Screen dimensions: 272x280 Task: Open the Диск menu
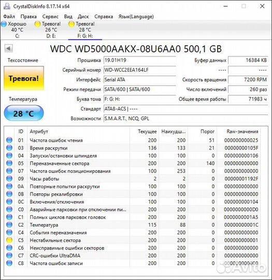tap(83, 17)
